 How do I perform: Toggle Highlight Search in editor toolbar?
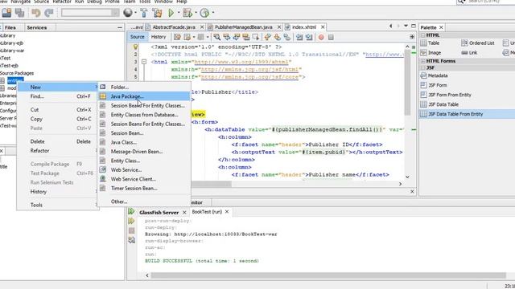coord(246,37)
